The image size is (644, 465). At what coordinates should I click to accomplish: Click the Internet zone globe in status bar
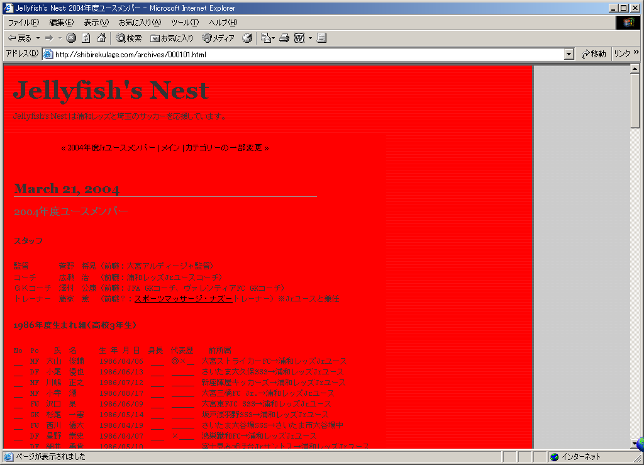[x=555, y=457]
